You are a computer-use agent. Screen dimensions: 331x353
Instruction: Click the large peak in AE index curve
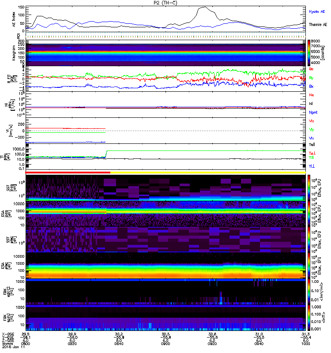click(203, 8)
